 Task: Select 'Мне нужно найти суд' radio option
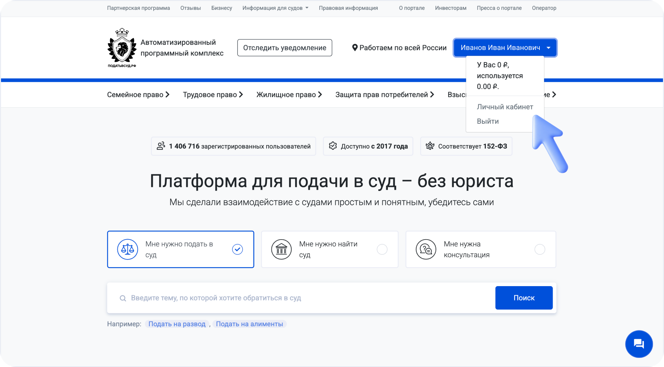[382, 249]
